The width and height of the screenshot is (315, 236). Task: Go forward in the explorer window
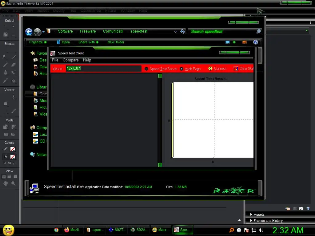[37, 32]
